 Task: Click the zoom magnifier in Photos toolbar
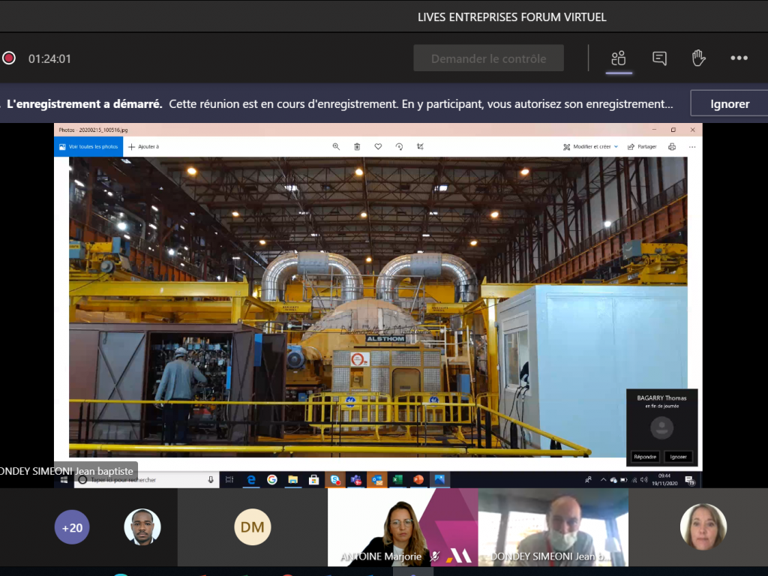(x=336, y=147)
